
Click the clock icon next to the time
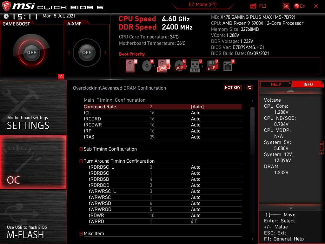tap(6, 16)
